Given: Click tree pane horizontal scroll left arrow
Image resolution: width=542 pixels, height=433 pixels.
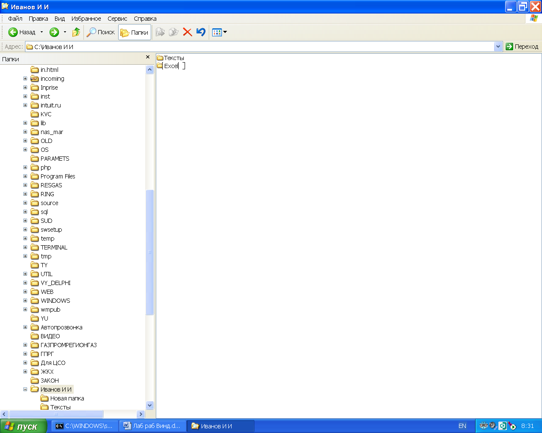Looking at the screenshot, I should click(x=4, y=414).
